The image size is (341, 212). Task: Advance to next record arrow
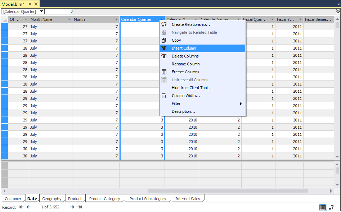click(72, 207)
